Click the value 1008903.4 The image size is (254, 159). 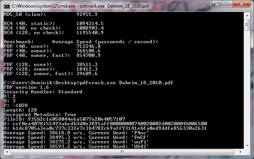click(x=90, y=28)
